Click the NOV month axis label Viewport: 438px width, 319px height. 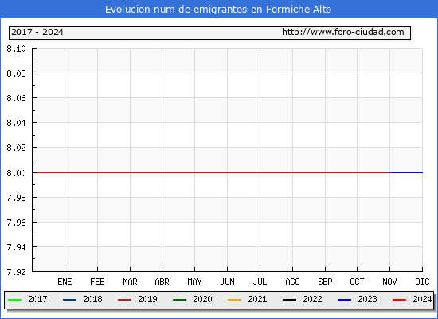point(389,282)
